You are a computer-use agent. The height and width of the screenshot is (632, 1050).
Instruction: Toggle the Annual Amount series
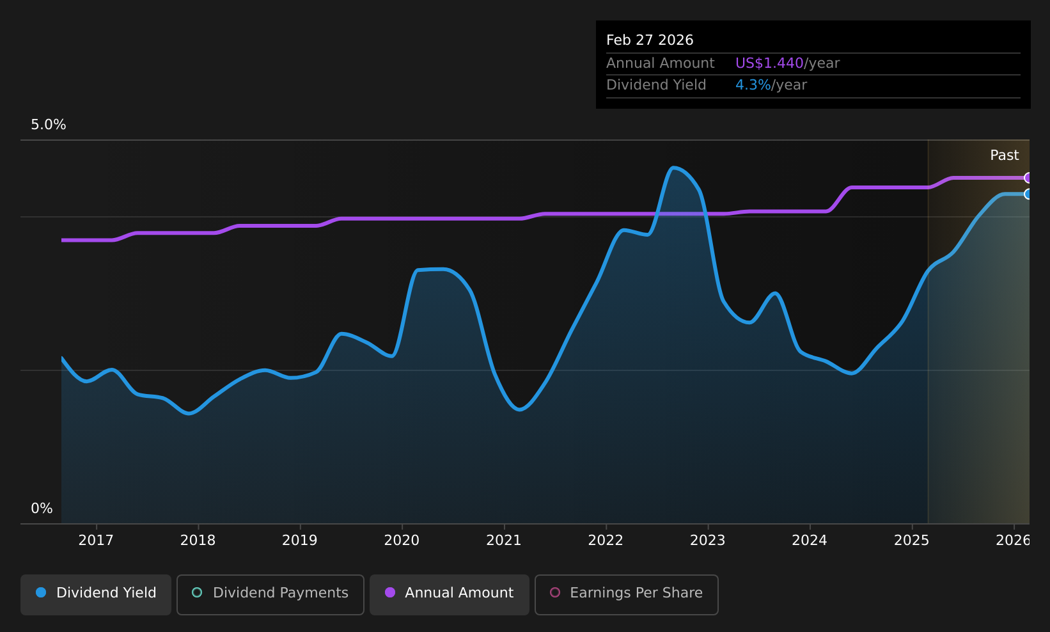pyautogui.click(x=450, y=594)
